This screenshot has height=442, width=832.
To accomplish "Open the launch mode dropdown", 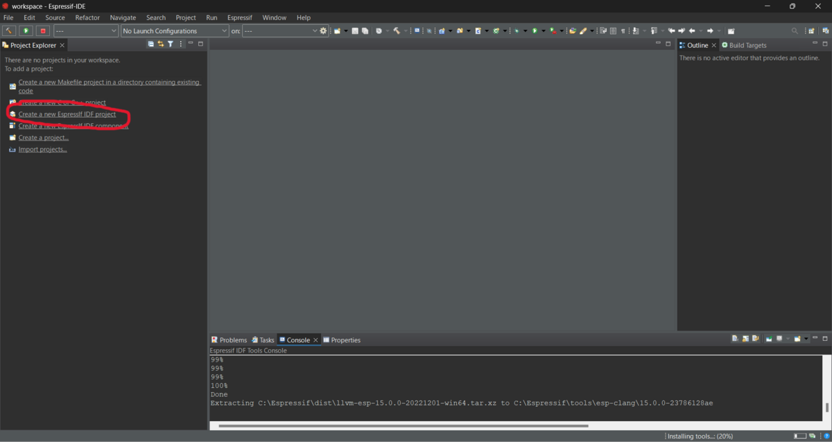I will click(86, 30).
